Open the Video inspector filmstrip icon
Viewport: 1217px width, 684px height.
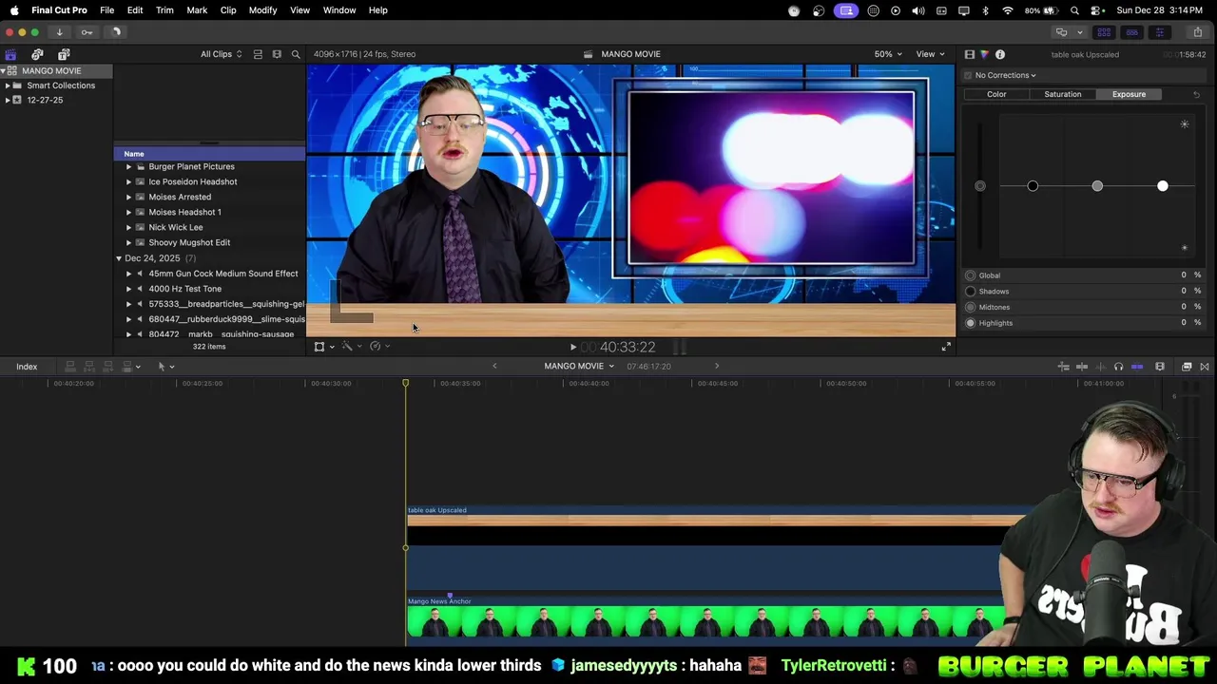(x=969, y=54)
